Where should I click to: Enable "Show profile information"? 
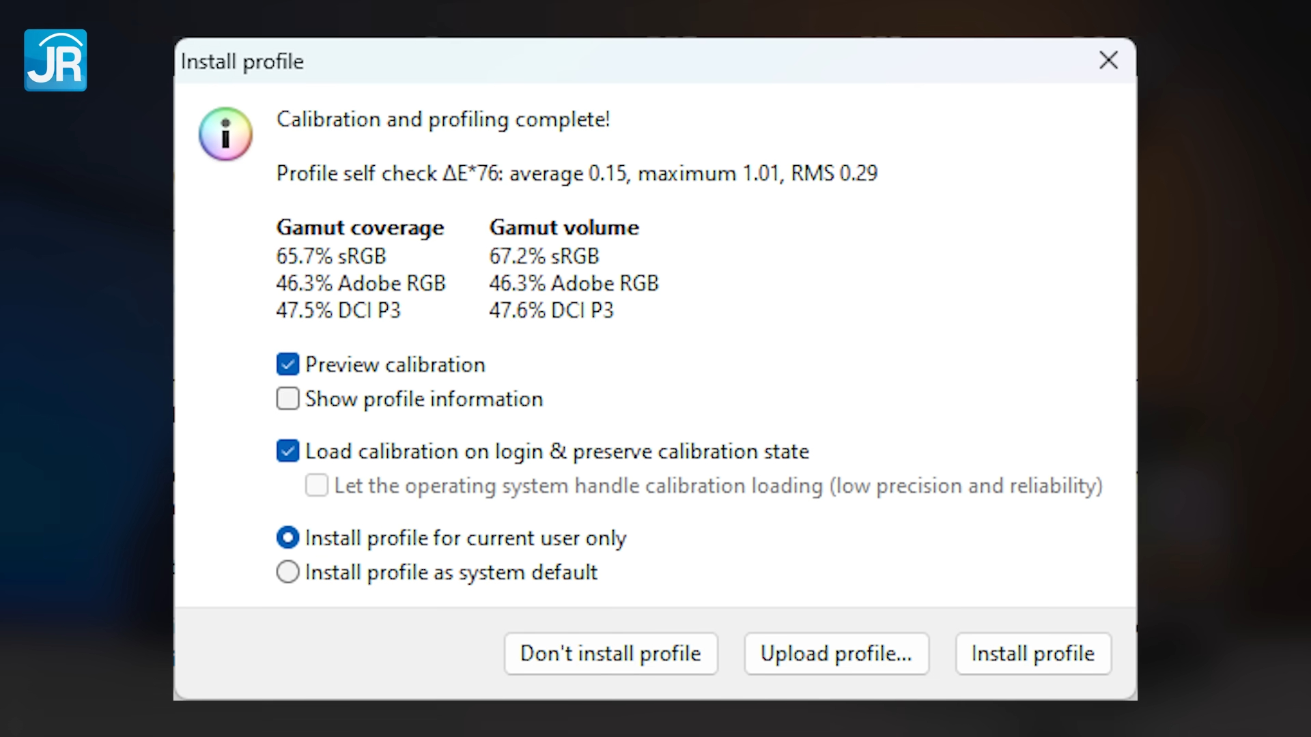pyautogui.click(x=287, y=399)
